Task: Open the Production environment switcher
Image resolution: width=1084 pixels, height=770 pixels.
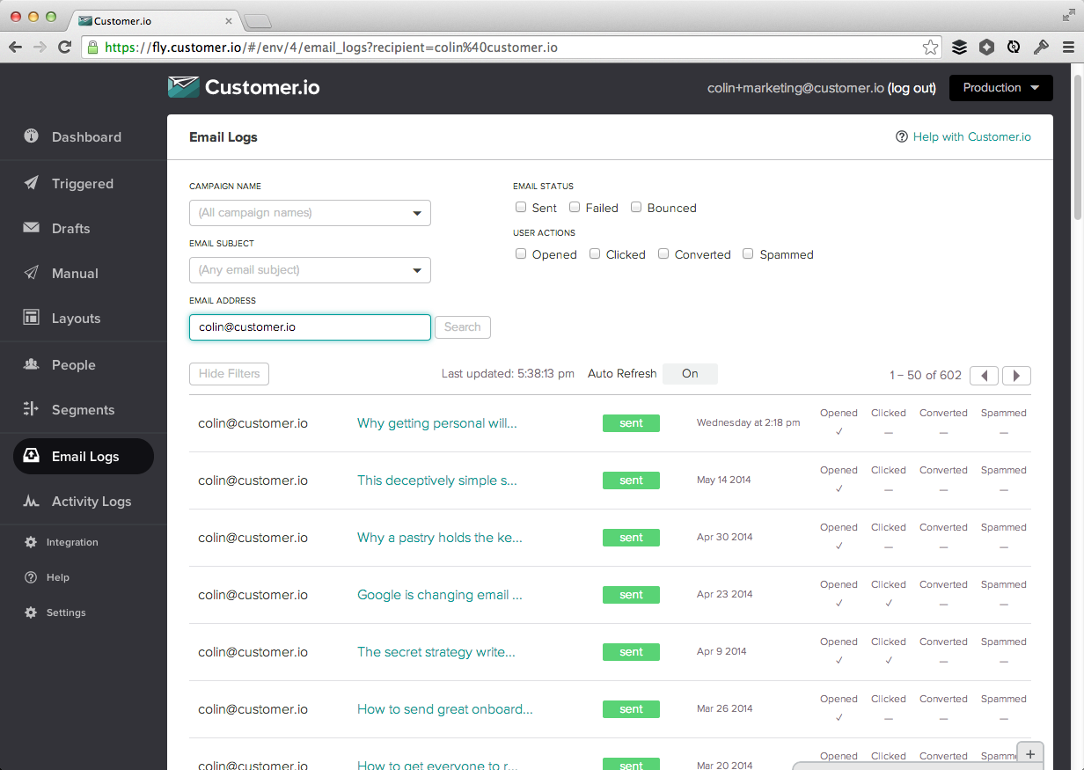Action: tap(1000, 87)
